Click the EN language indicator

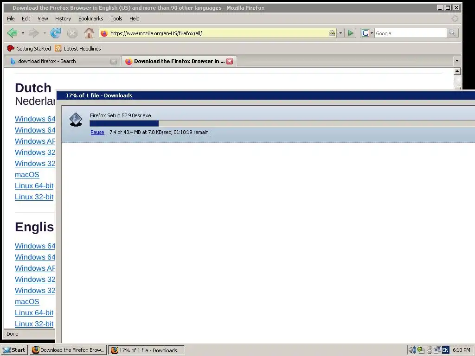coord(445,350)
